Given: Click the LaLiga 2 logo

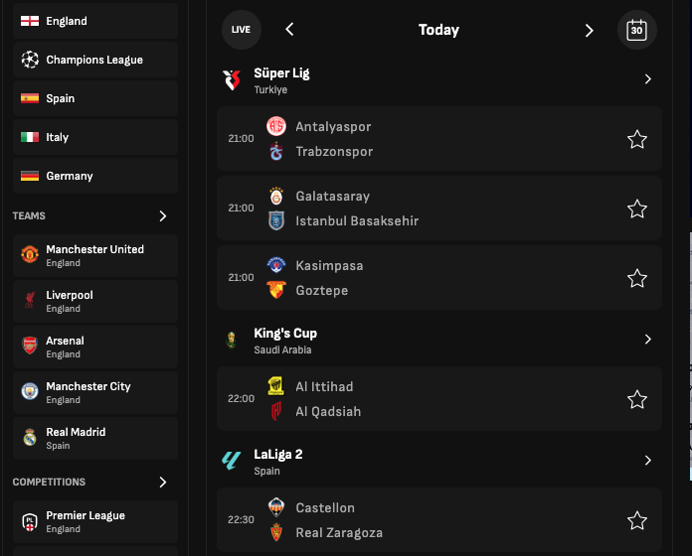Looking at the screenshot, I should [x=232, y=461].
